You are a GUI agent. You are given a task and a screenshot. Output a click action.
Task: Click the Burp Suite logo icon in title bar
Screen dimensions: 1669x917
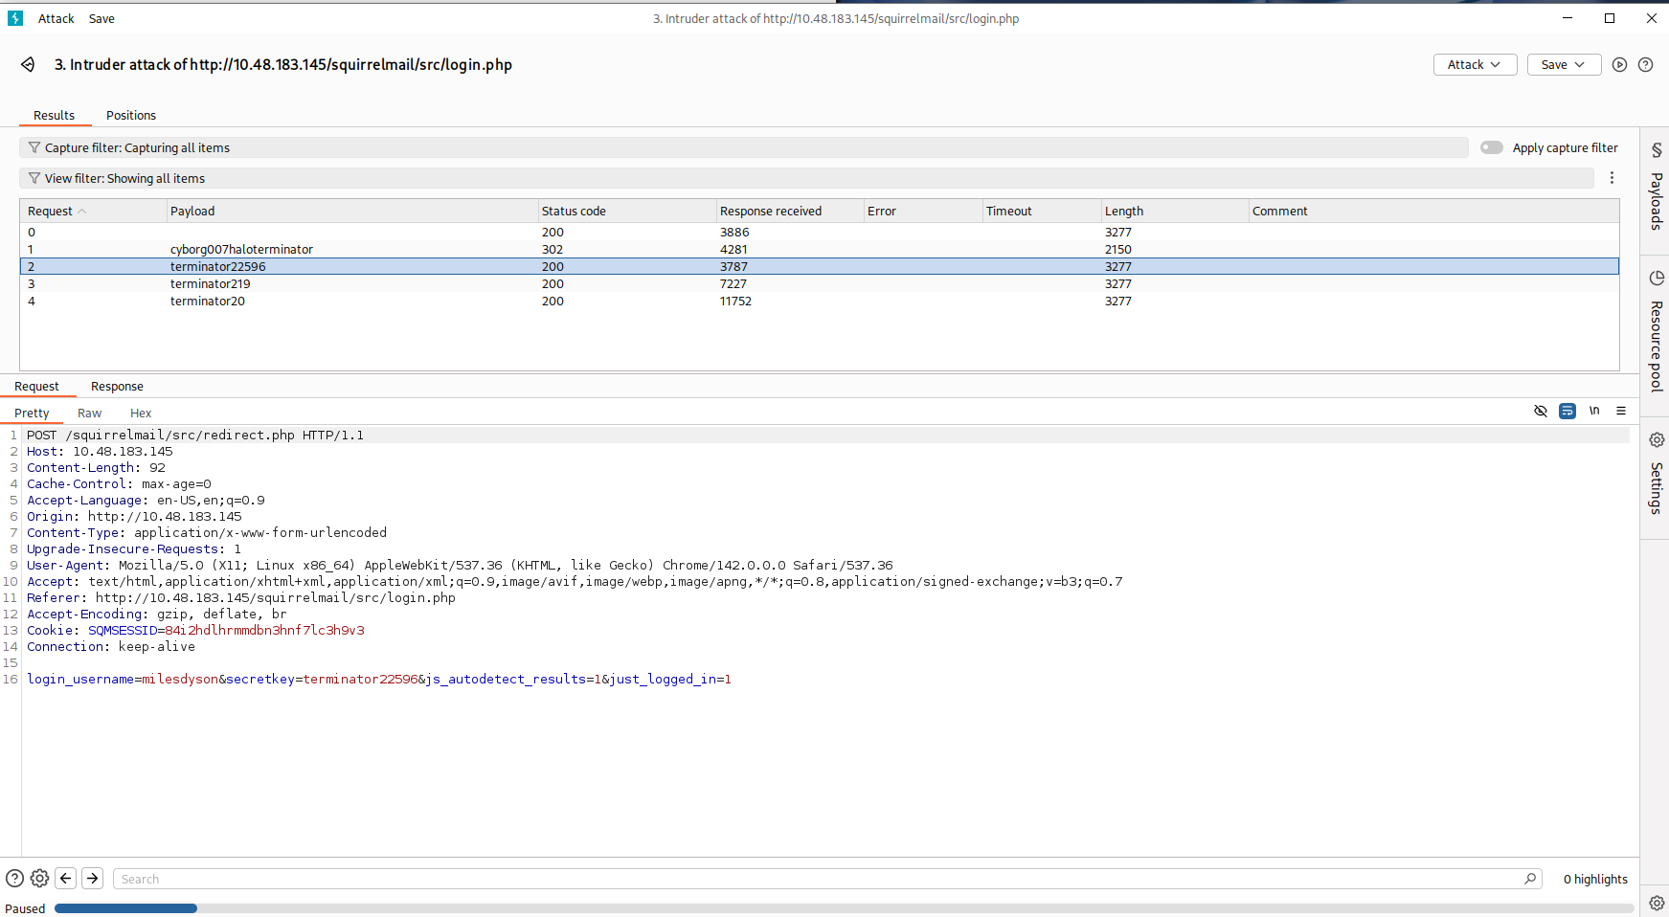(x=15, y=18)
